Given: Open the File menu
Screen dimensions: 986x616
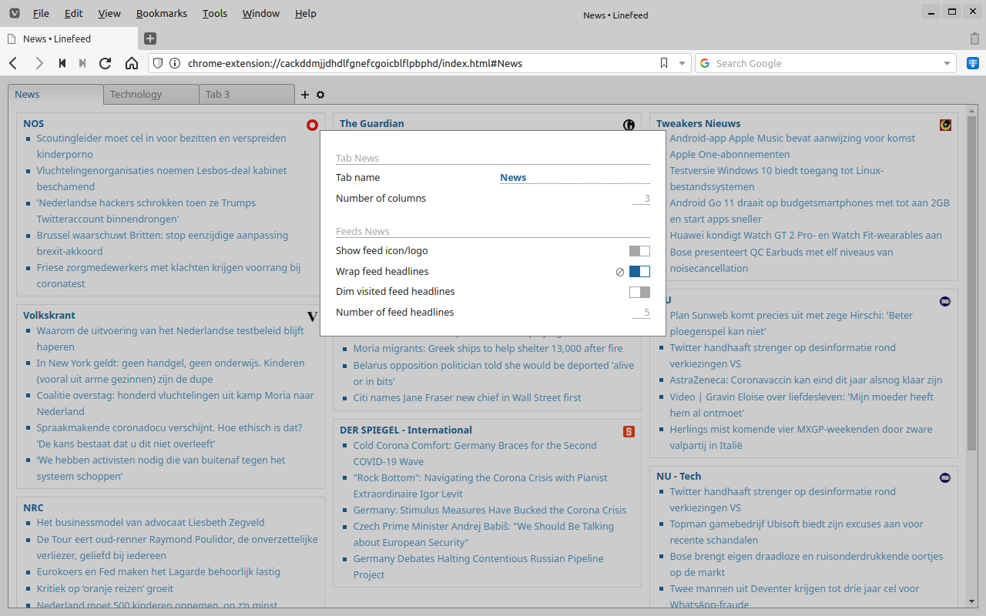Looking at the screenshot, I should (x=41, y=13).
